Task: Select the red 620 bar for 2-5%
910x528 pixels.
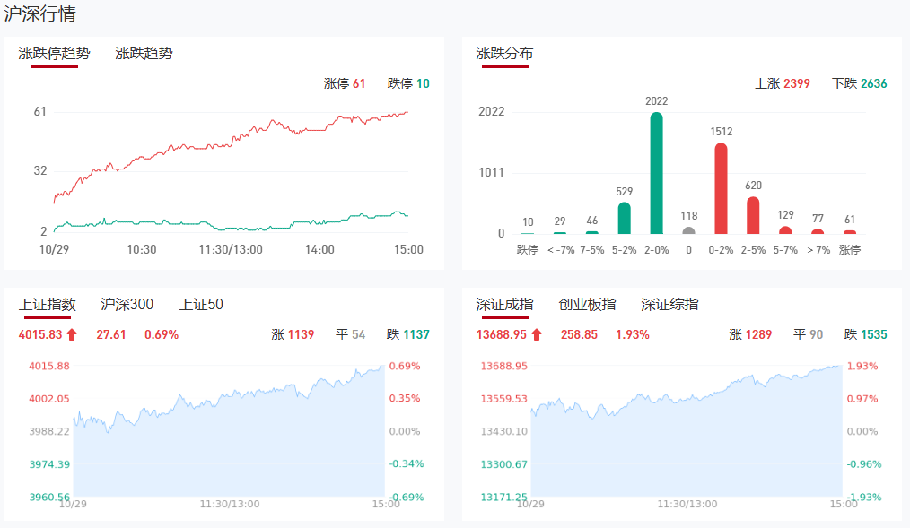Action: [753, 215]
